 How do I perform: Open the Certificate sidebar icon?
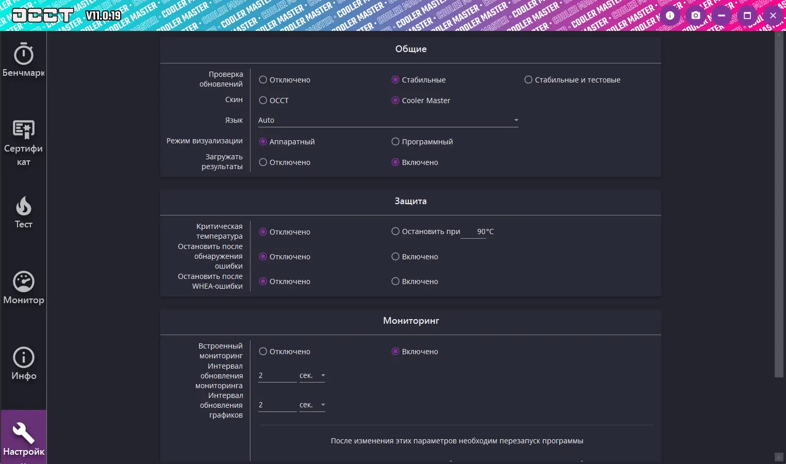(24, 130)
